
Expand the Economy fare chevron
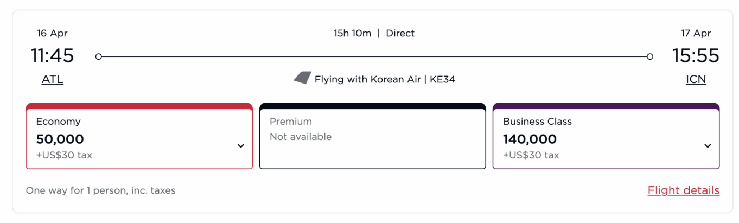point(241,146)
